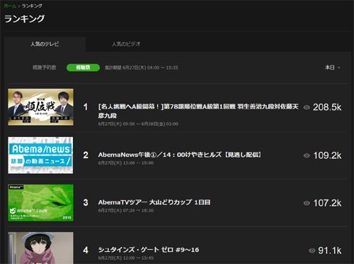The image size is (354, 264).
Task: Open the Steins;Gate anime thumbnail
Action: [40, 248]
